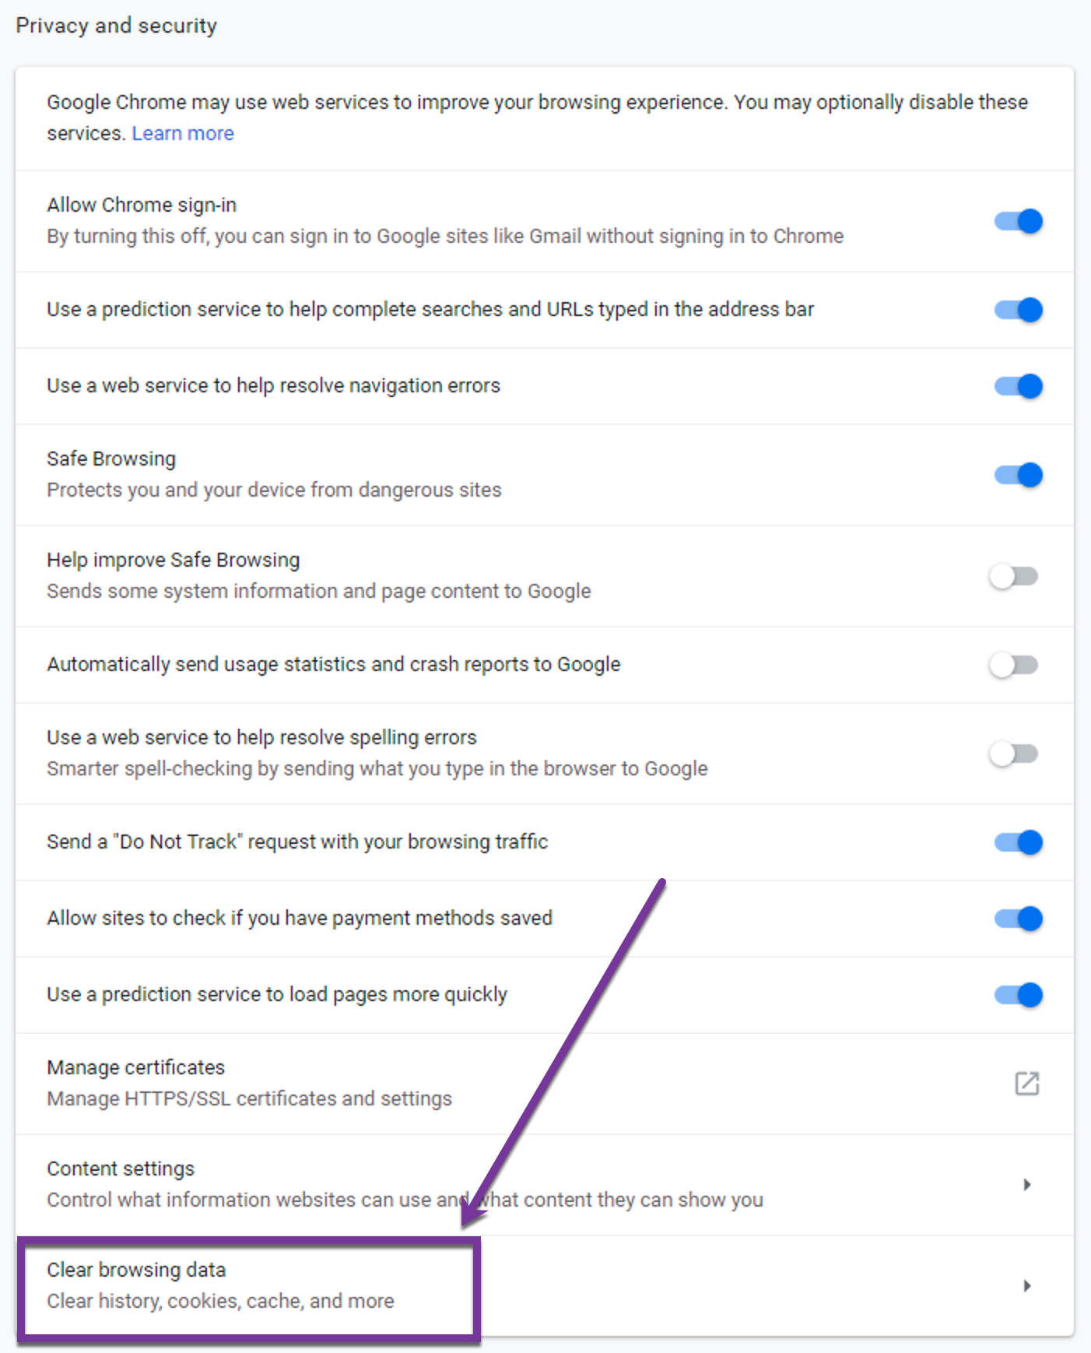The image size is (1091, 1353).
Task: Expand Clear browsing data using its arrow
Action: coord(1026,1285)
